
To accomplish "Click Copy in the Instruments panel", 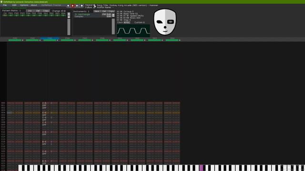I will point(112,11).
